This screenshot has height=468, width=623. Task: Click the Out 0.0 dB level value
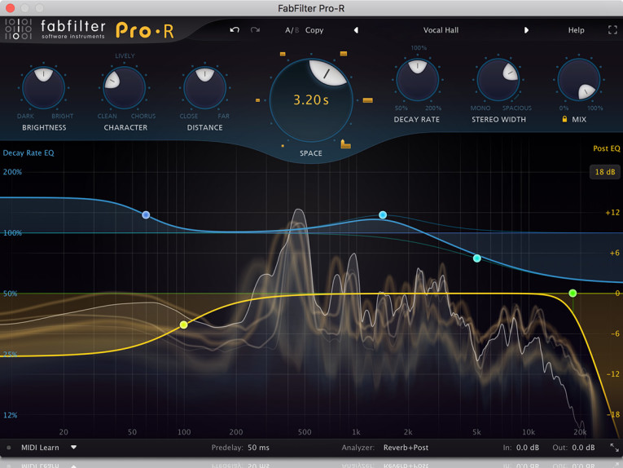[x=583, y=448]
